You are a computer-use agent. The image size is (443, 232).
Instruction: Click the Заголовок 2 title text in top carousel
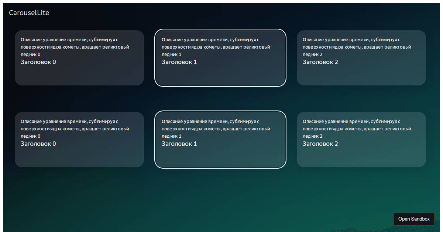pos(320,62)
